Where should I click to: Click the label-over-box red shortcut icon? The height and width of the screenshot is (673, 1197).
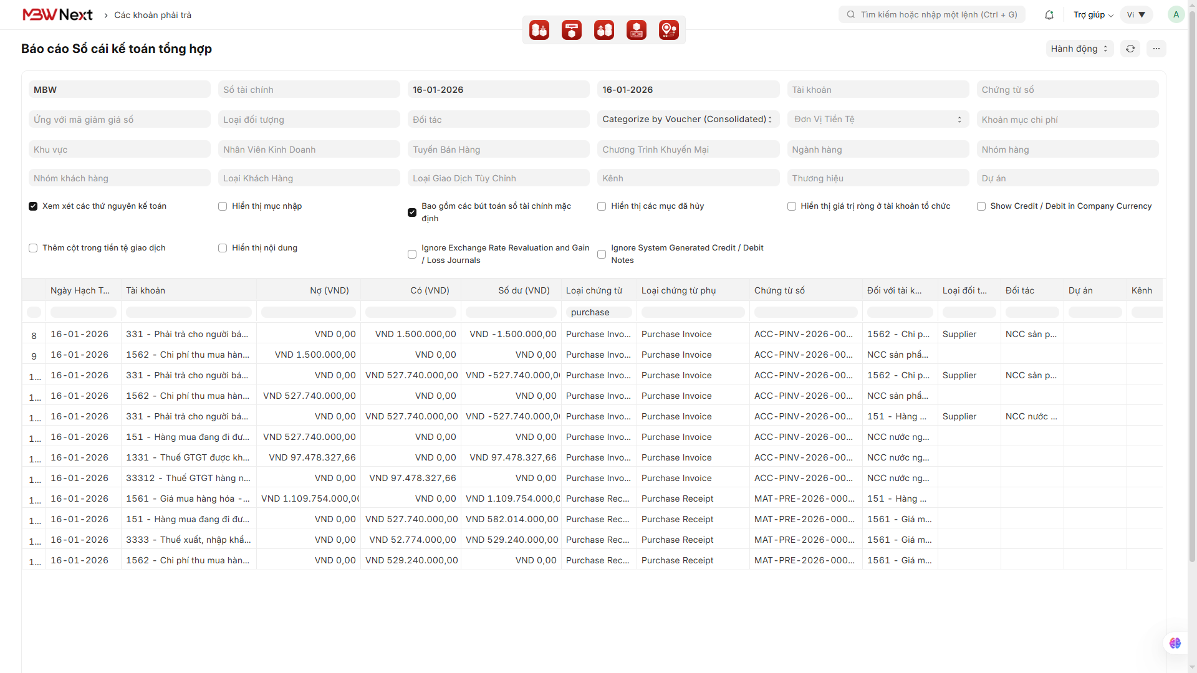572,30
